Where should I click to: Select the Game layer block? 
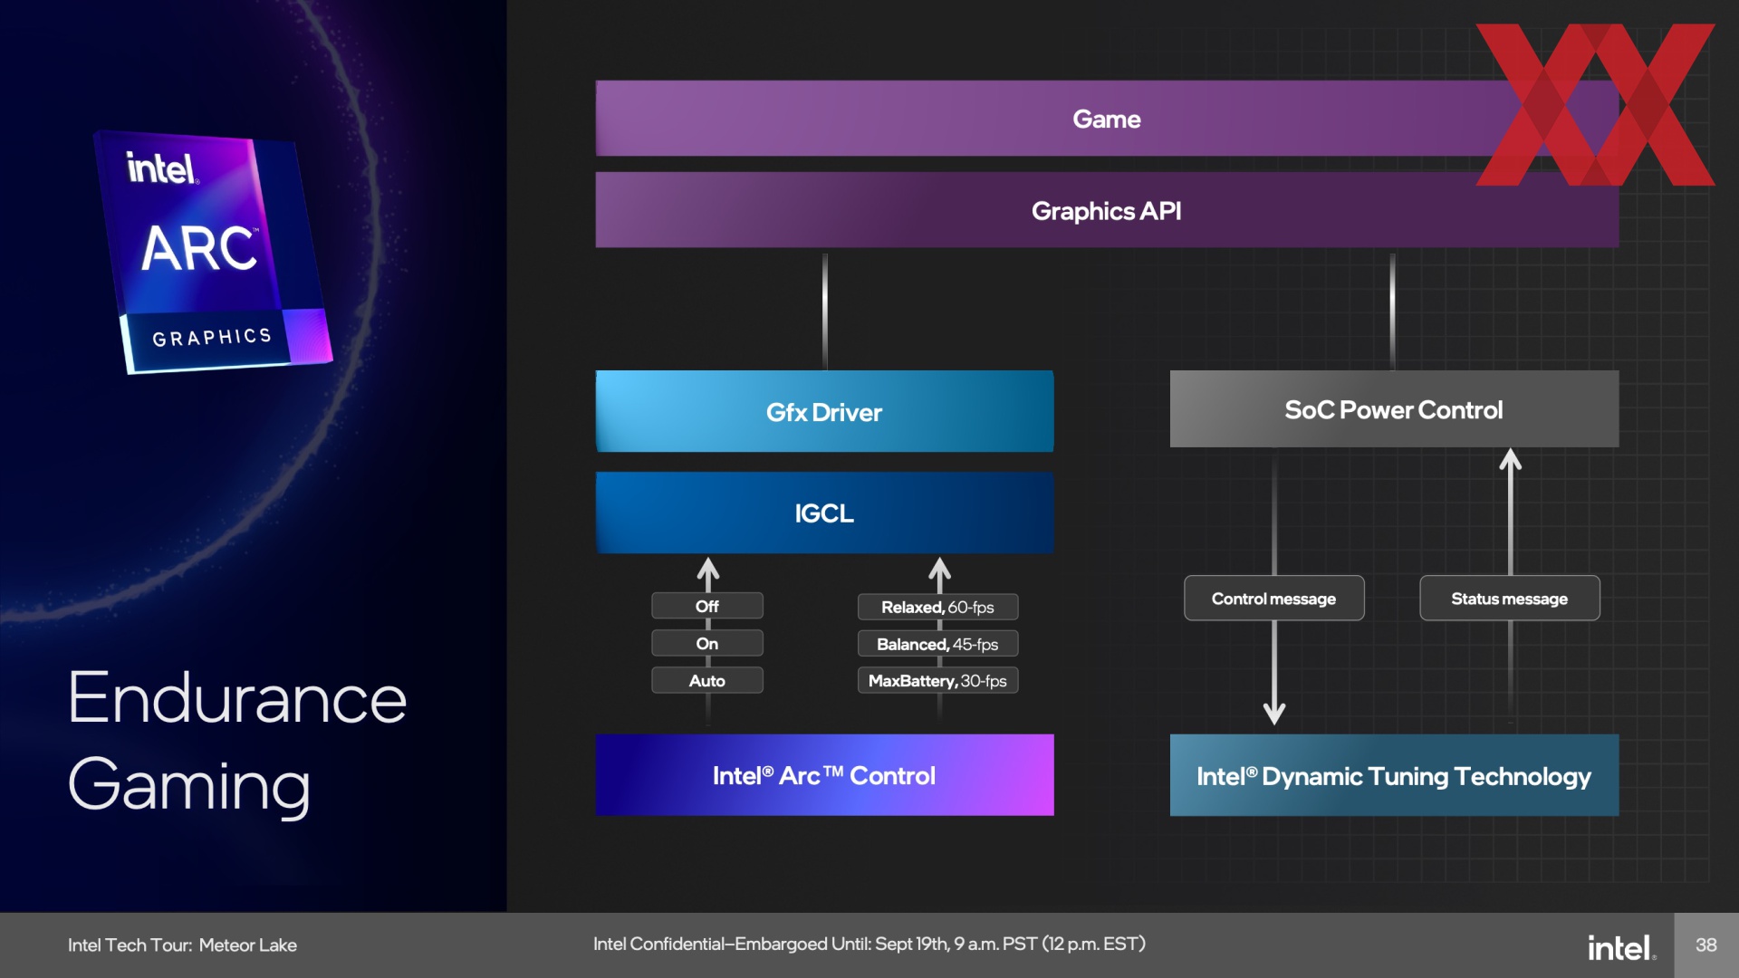click(1107, 119)
